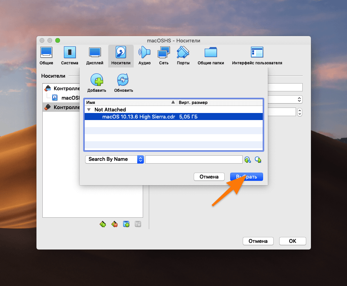This screenshot has width=347, height=286.
Task: Click the Выбрать button
Action: 247,177
